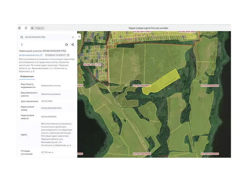Click the title Кадастровая карта России онлайн
The image size is (243, 172).
tap(148, 28)
